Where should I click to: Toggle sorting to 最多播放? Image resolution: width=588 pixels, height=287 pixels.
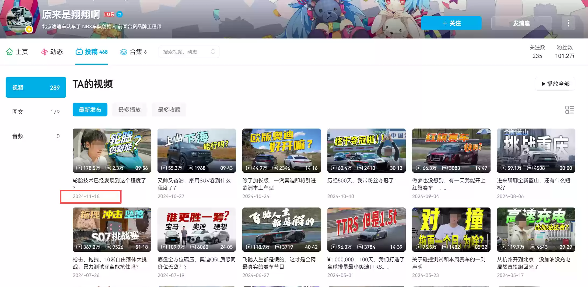click(x=129, y=110)
